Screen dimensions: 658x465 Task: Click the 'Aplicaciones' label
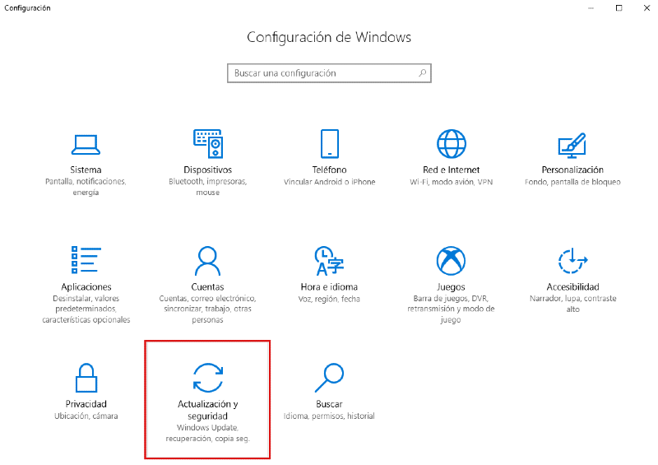[x=86, y=287]
